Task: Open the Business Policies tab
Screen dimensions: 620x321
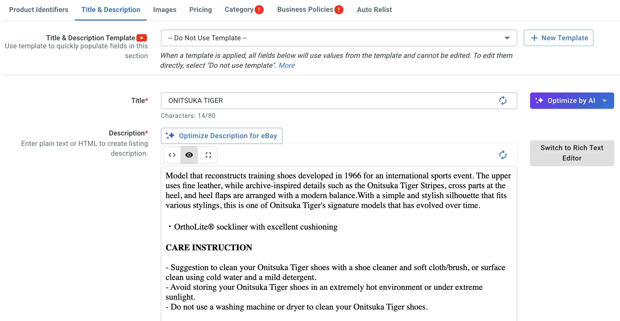Action: (305, 10)
